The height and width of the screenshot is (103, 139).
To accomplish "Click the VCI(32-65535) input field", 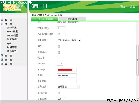I will pos(61,34).
